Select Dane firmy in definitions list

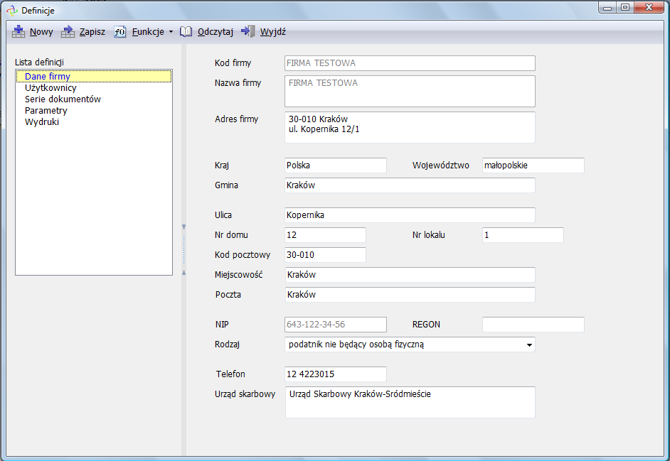click(x=94, y=77)
